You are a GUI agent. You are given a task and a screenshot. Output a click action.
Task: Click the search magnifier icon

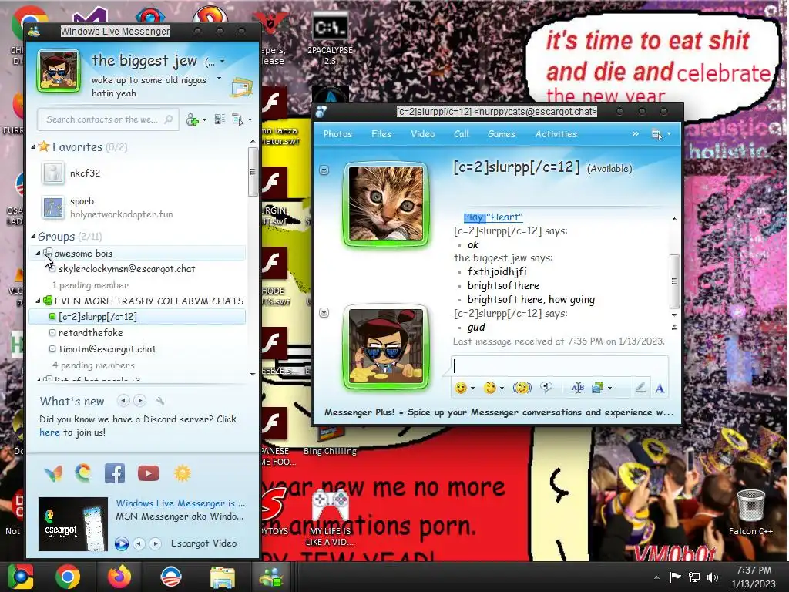pyautogui.click(x=169, y=119)
